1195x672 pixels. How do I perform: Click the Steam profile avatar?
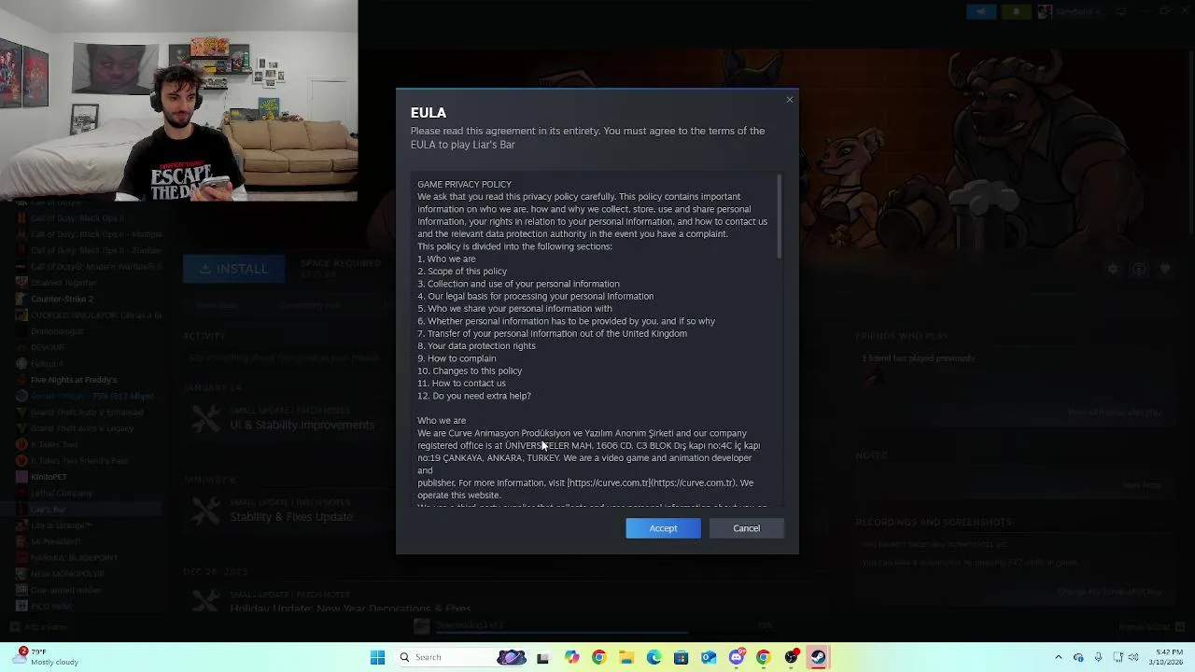[x=1045, y=11]
